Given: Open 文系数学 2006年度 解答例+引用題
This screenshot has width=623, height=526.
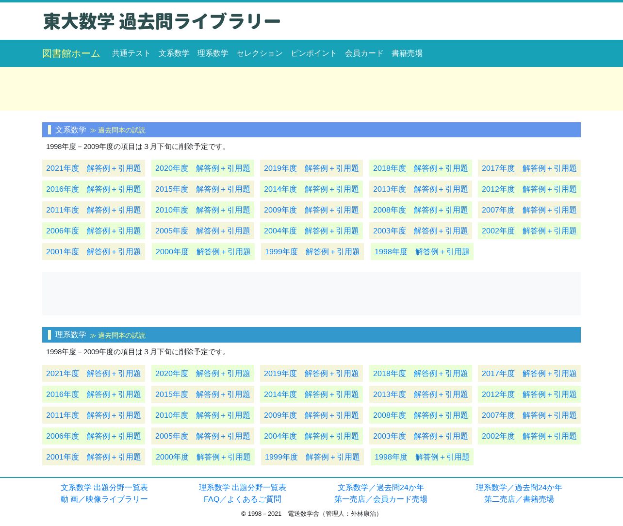Looking at the screenshot, I should pyautogui.click(x=94, y=231).
